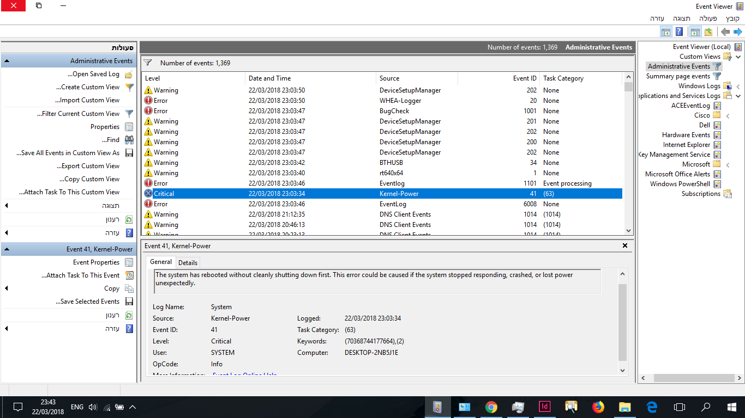Image resolution: width=745 pixels, height=418 pixels.
Task: Open the קובץ menu
Action: (x=733, y=19)
